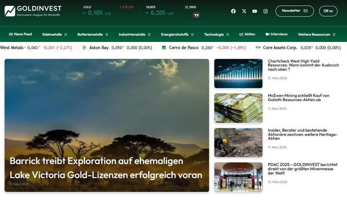
Task: Open the Facebook social icon
Action: click(x=233, y=11)
